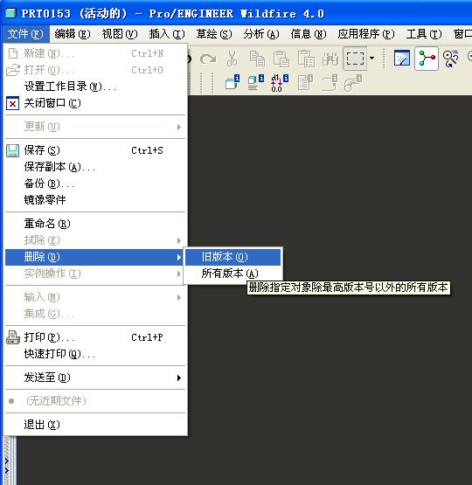Select Exit (退出) from File menu
472x485 pixels.
96,425
